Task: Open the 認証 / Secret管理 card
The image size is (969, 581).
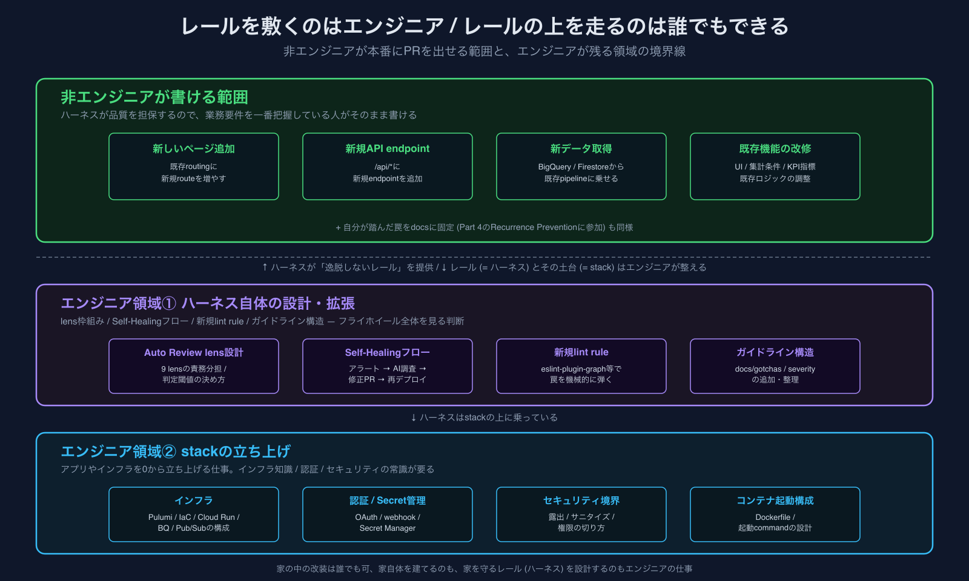Action: coord(388,514)
